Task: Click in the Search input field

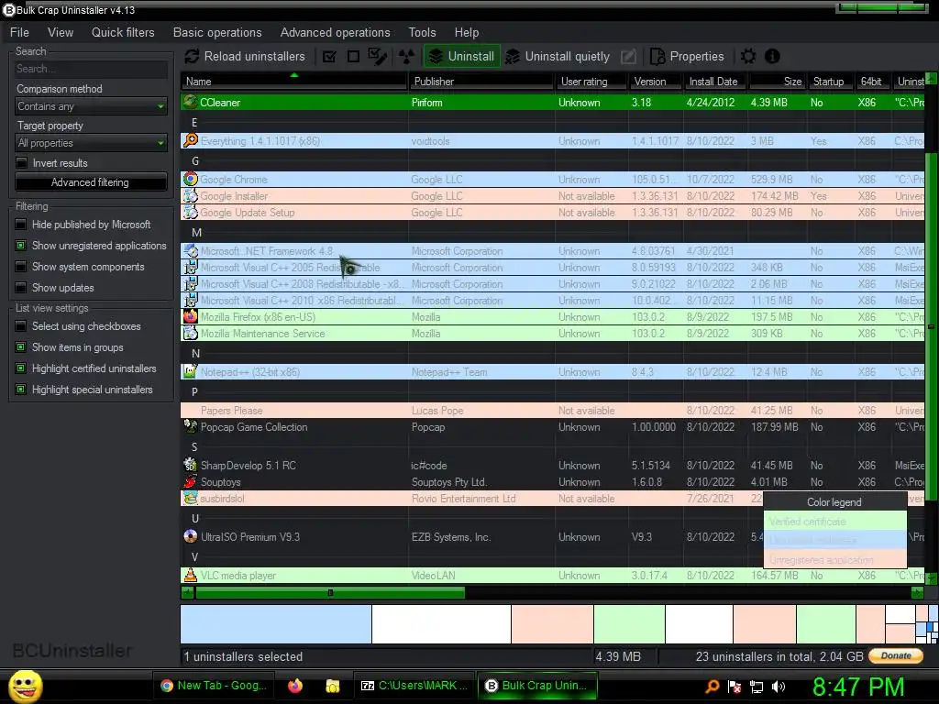Action: coord(91,69)
